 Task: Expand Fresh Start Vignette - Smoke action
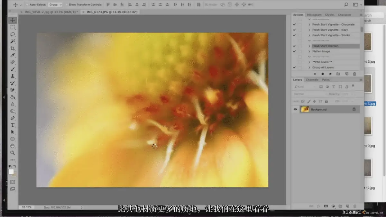[x=309, y=35]
